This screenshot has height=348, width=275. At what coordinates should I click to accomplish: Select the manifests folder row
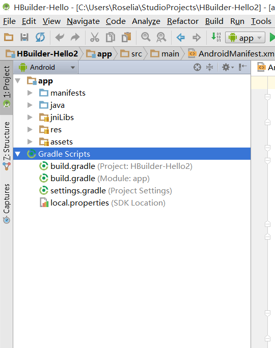point(132,93)
